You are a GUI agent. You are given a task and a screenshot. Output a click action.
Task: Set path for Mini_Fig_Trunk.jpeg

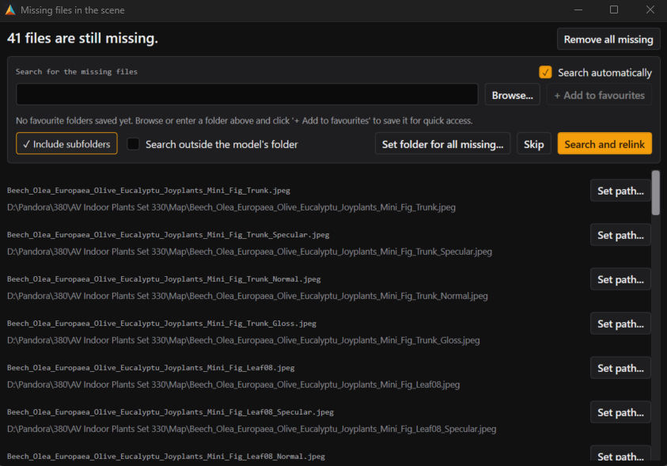[x=620, y=191]
